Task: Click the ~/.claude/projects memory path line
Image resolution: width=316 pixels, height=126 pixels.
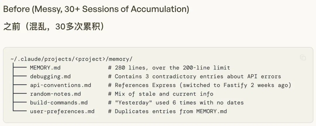Action: 72,59
